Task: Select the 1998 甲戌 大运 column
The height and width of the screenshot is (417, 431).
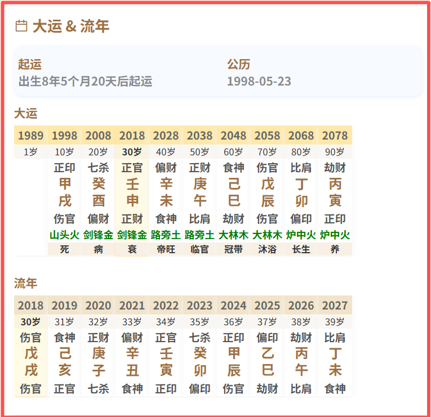Action: tap(64, 192)
